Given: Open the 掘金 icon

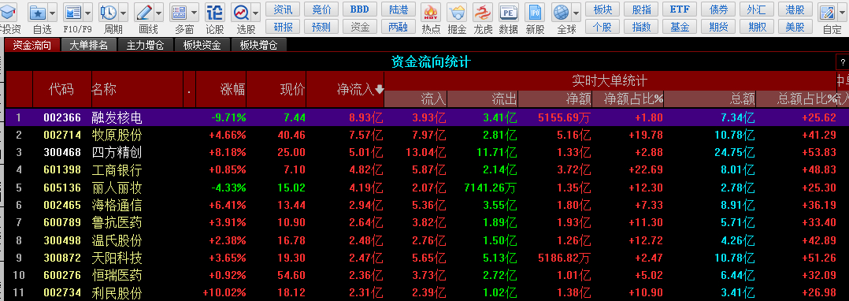Looking at the screenshot, I should (457, 12).
